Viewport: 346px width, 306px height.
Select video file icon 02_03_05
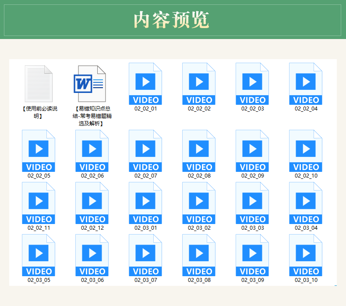point(39,255)
